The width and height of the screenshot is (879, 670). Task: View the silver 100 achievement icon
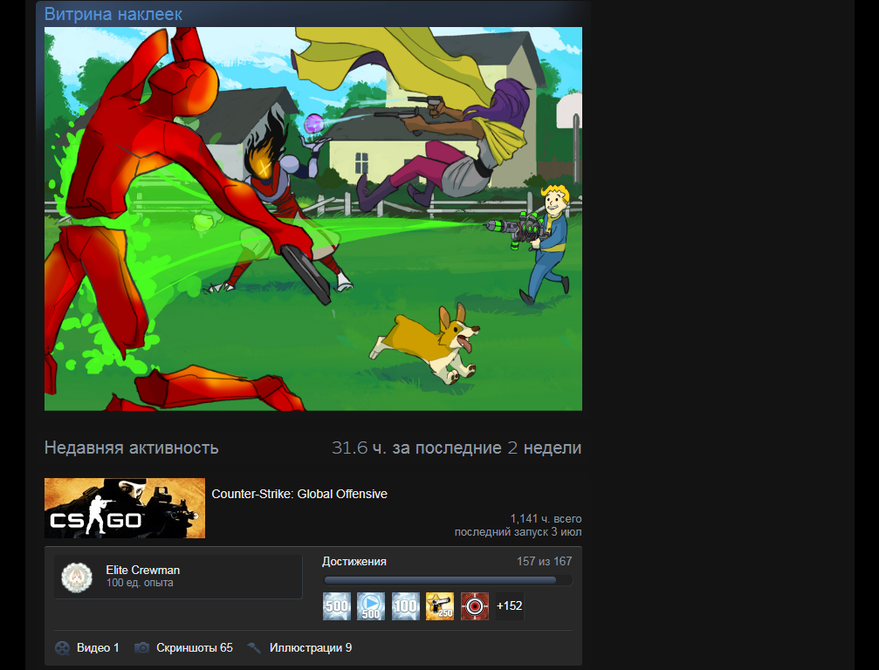tap(405, 606)
